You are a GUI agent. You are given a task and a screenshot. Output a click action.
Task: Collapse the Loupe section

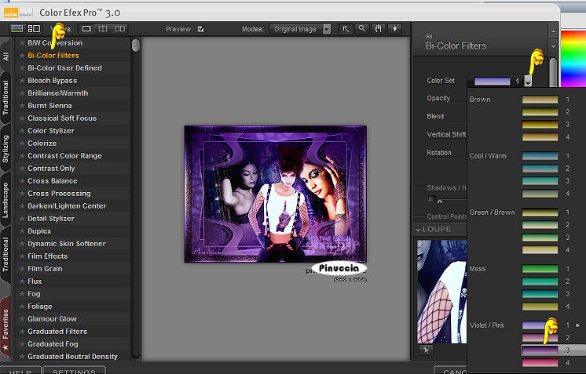419,230
